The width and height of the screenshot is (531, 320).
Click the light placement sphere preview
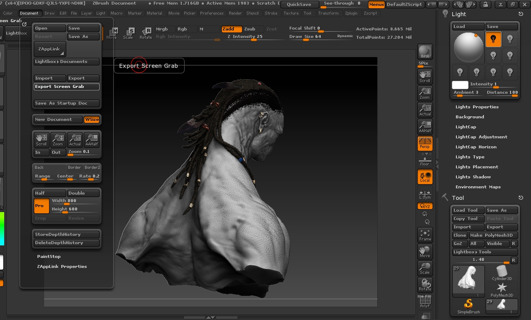tap(468, 48)
